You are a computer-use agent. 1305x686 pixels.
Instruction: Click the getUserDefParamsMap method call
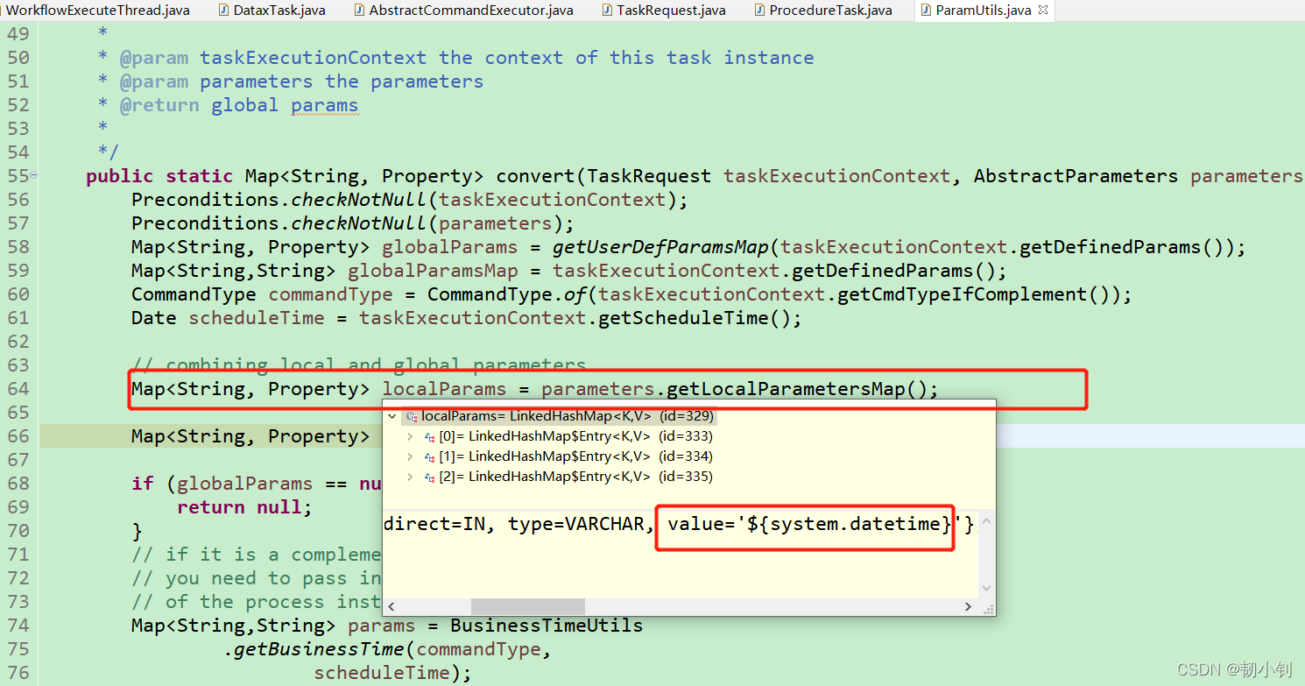660,247
